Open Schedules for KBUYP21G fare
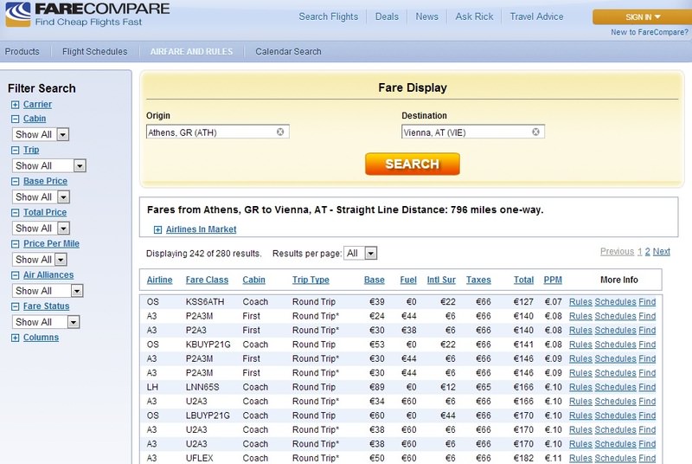Image resolution: width=692 pixels, height=464 pixels. pos(615,345)
